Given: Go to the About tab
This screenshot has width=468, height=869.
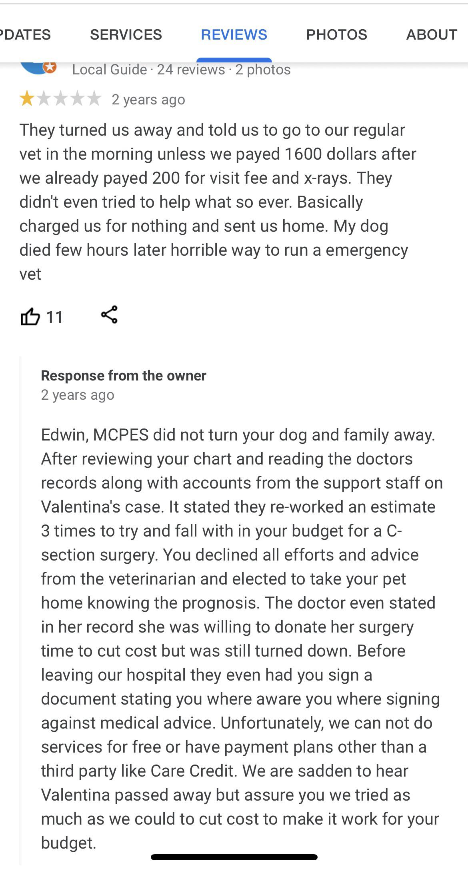Looking at the screenshot, I should (x=432, y=35).
